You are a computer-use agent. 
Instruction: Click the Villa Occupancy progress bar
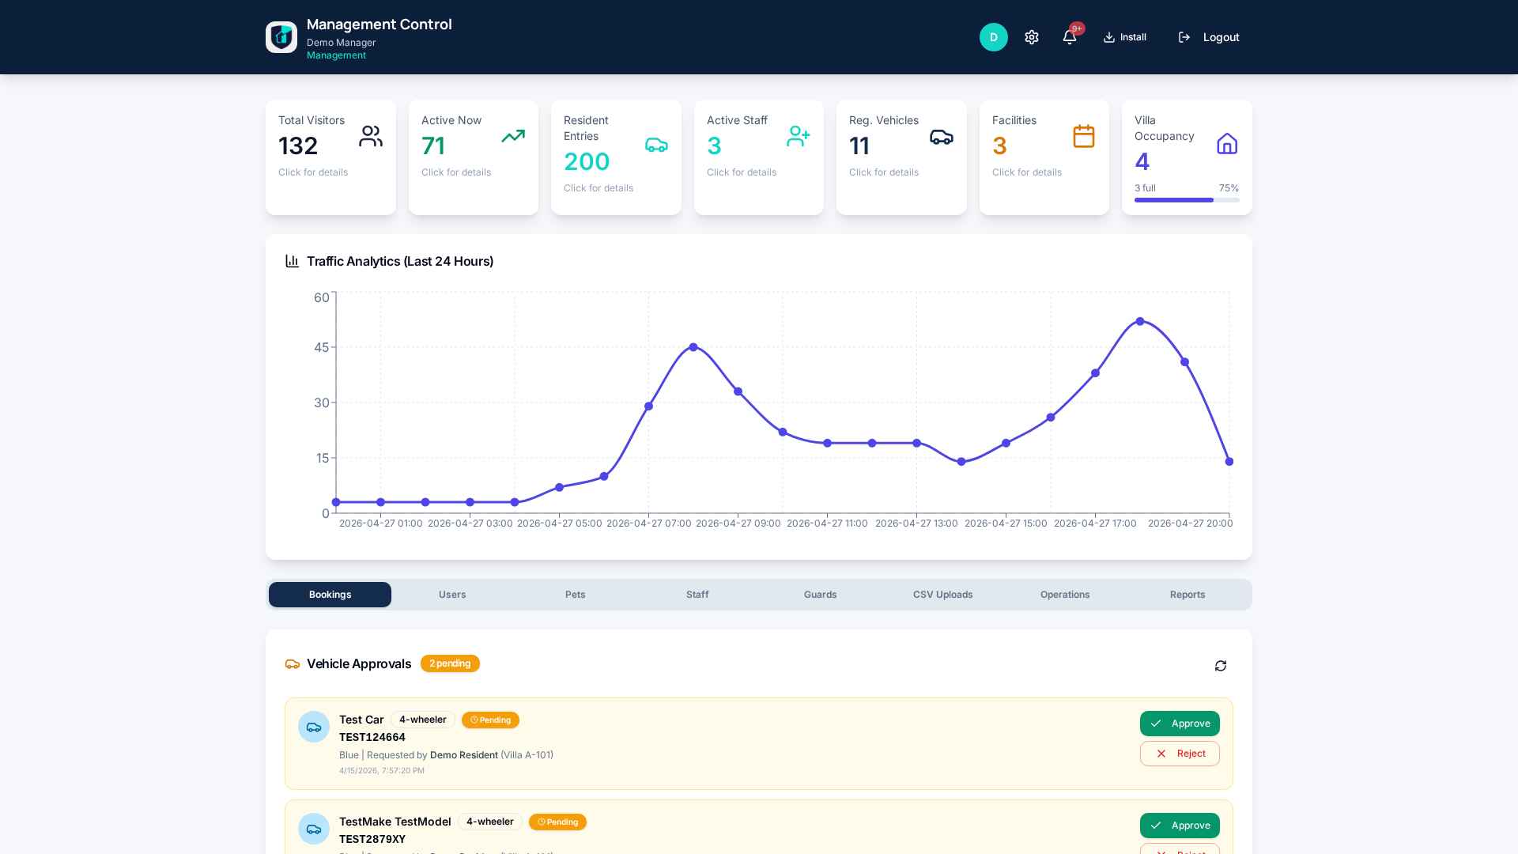pyautogui.click(x=1187, y=200)
